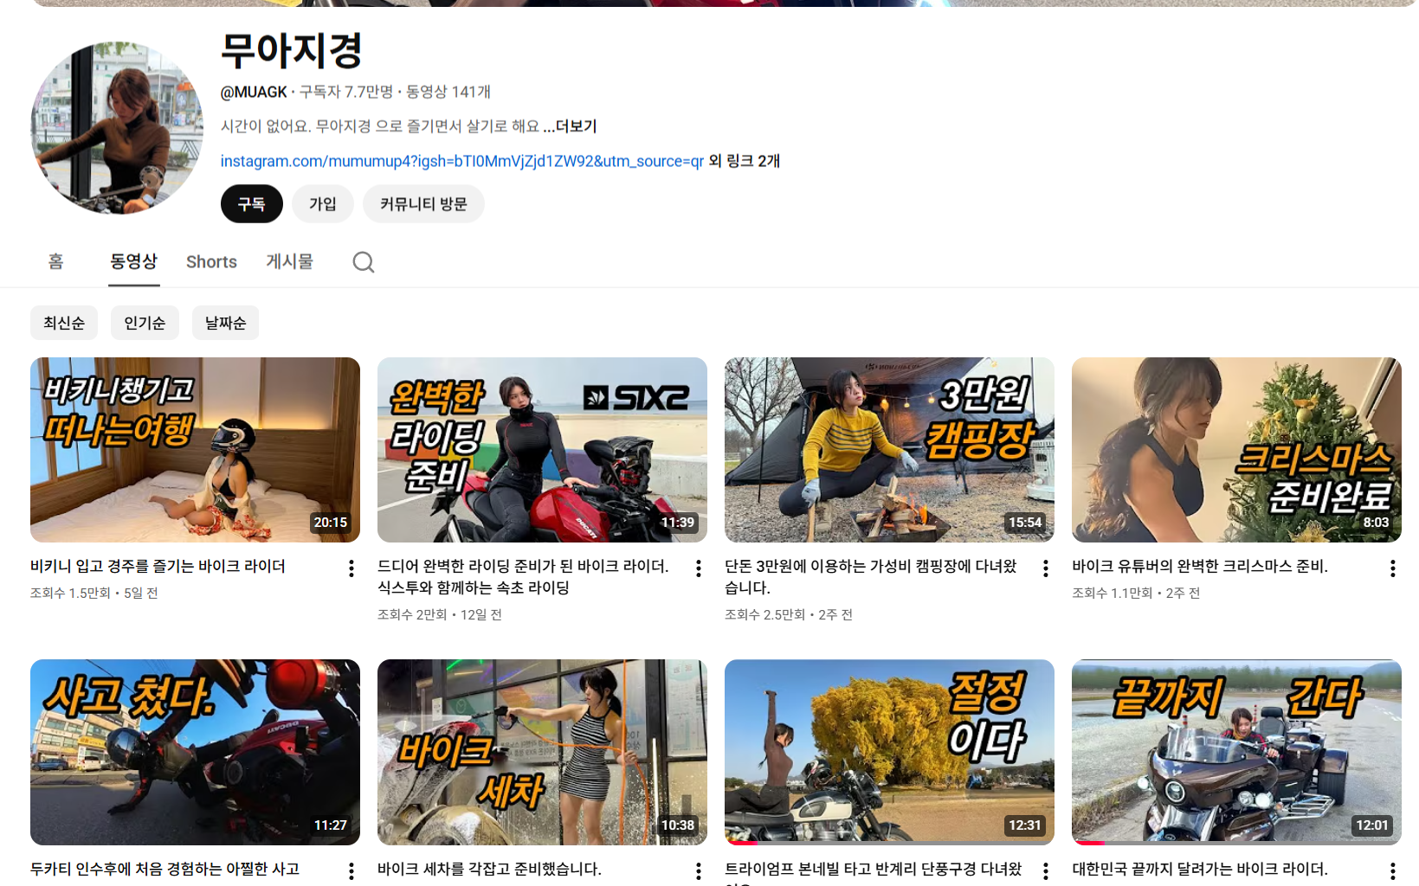Expand the additional links 외 링크 2개

[745, 161]
